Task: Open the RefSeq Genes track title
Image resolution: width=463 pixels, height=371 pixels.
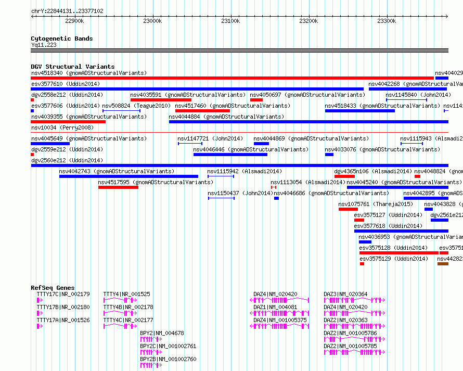Action: coord(53,288)
